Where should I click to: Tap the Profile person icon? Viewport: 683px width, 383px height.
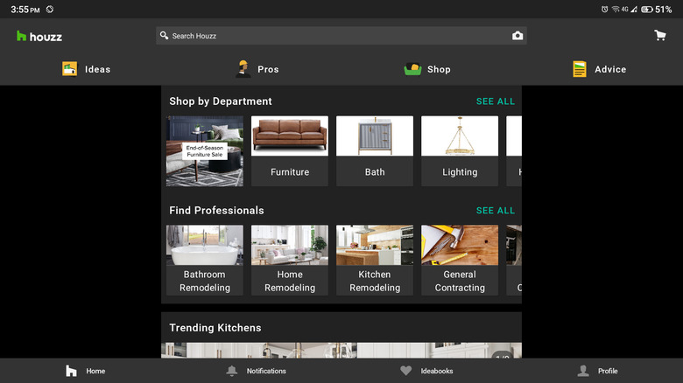pyautogui.click(x=583, y=371)
